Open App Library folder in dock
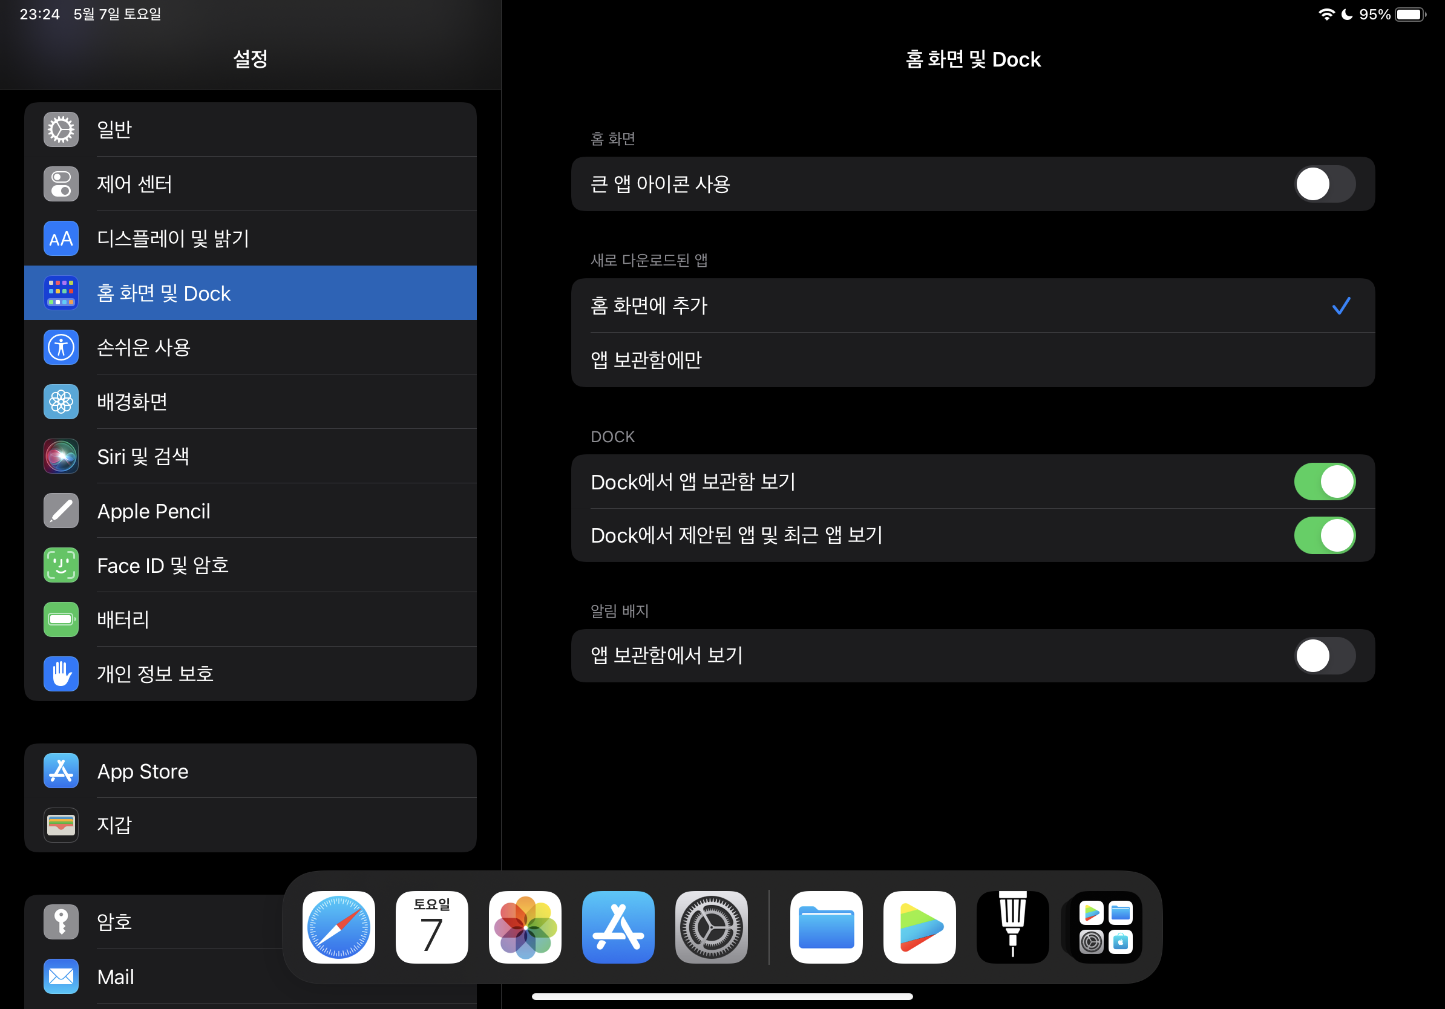Viewport: 1445px width, 1009px height. (1106, 927)
